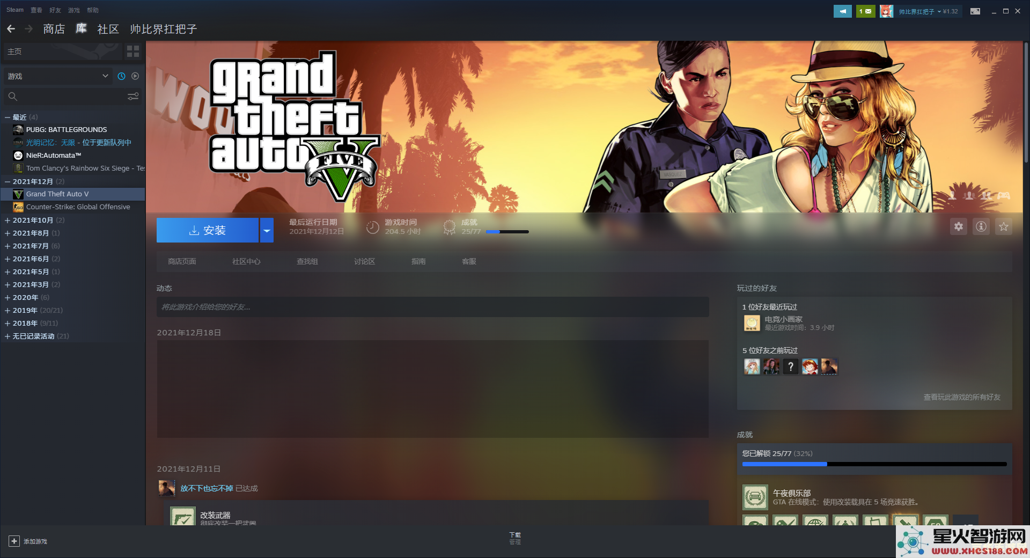This screenshot has height=558, width=1030.
Task: Open the game settings gear icon
Action: pyautogui.click(x=959, y=226)
